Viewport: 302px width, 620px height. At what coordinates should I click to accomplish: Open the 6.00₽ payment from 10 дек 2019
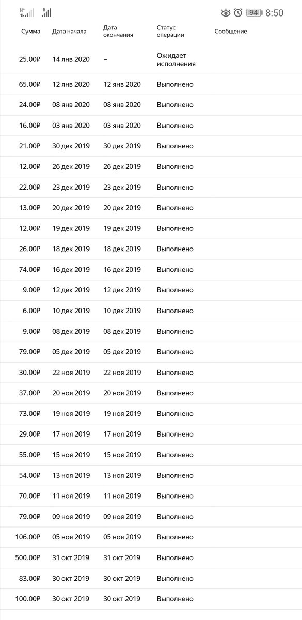(151, 311)
